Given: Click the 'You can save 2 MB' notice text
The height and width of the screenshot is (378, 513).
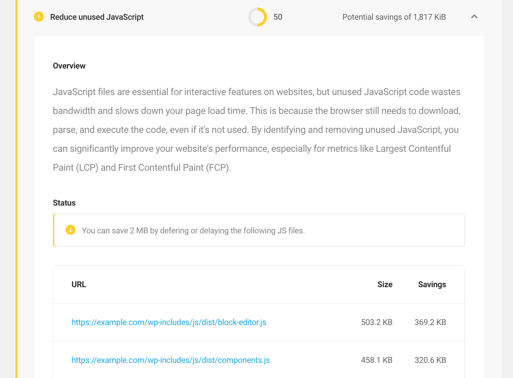Looking at the screenshot, I should coord(193,230).
